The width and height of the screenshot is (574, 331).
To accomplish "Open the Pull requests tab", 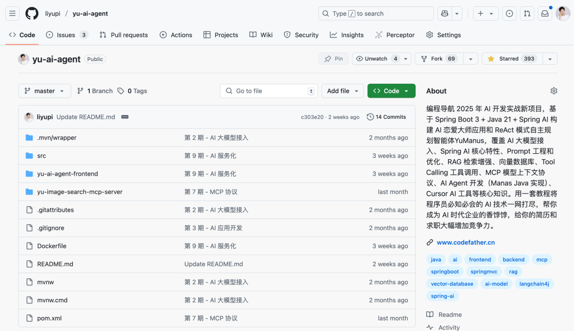I will point(124,35).
